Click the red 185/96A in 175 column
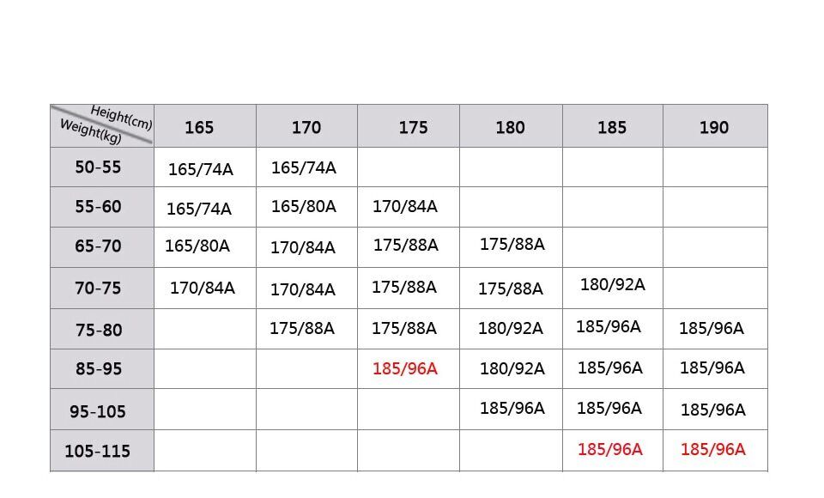Viewport: 824px width, 498px height. 405,368
